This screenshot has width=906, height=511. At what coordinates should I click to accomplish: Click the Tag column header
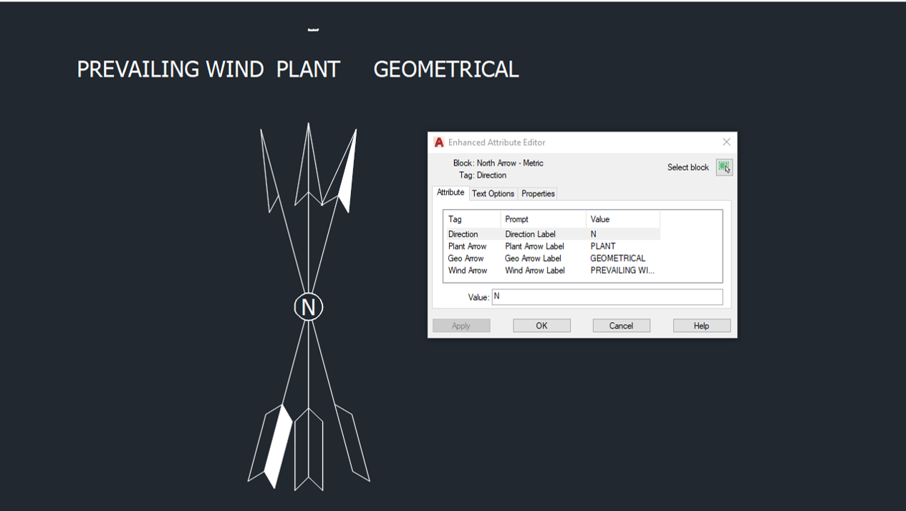click(x=471, y=219)
